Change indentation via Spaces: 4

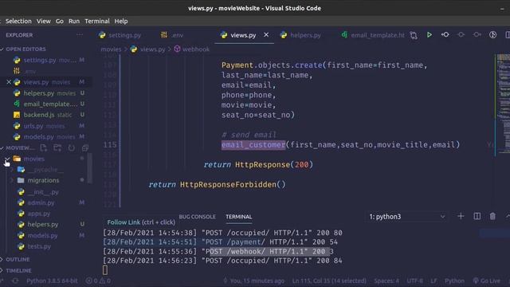[386, 281]
